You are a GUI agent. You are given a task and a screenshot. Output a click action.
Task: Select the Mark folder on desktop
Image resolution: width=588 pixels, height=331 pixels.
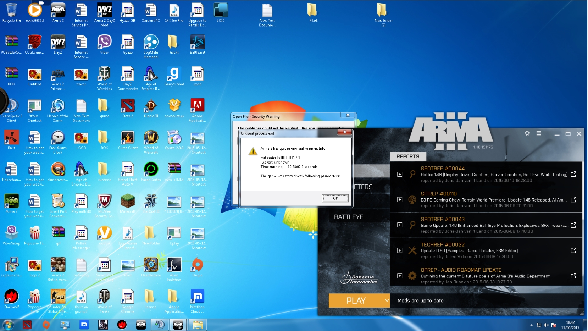(x=314, y=13)
